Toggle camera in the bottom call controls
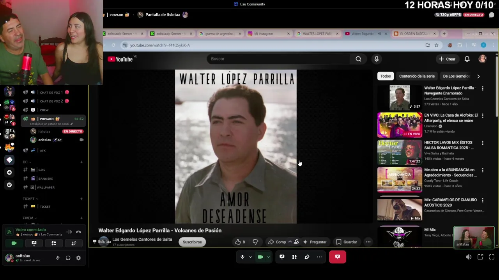 pos(260,257)
